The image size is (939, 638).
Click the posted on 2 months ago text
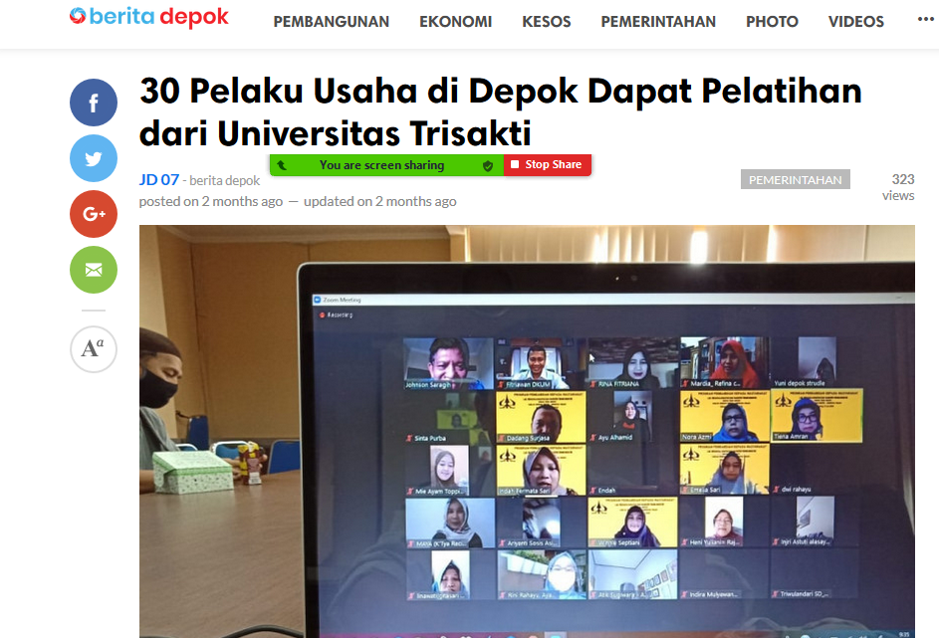click(x=211, y=201)
